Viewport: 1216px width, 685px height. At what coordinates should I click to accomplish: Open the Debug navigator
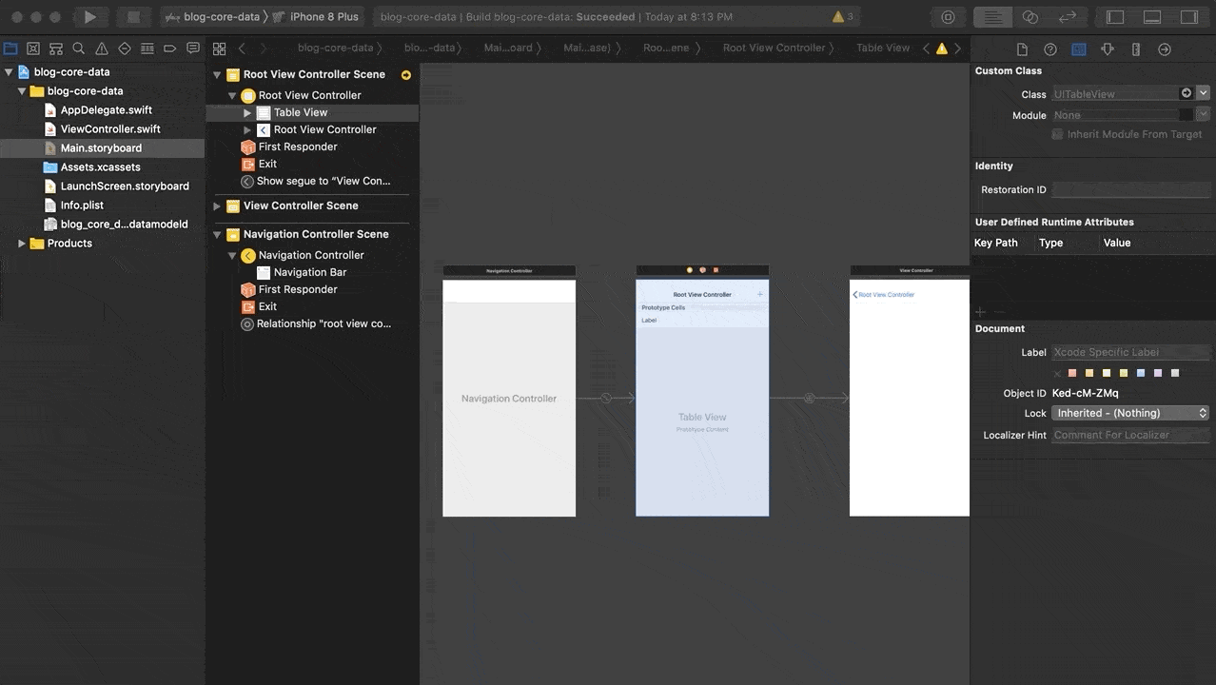tap(147, 49)
